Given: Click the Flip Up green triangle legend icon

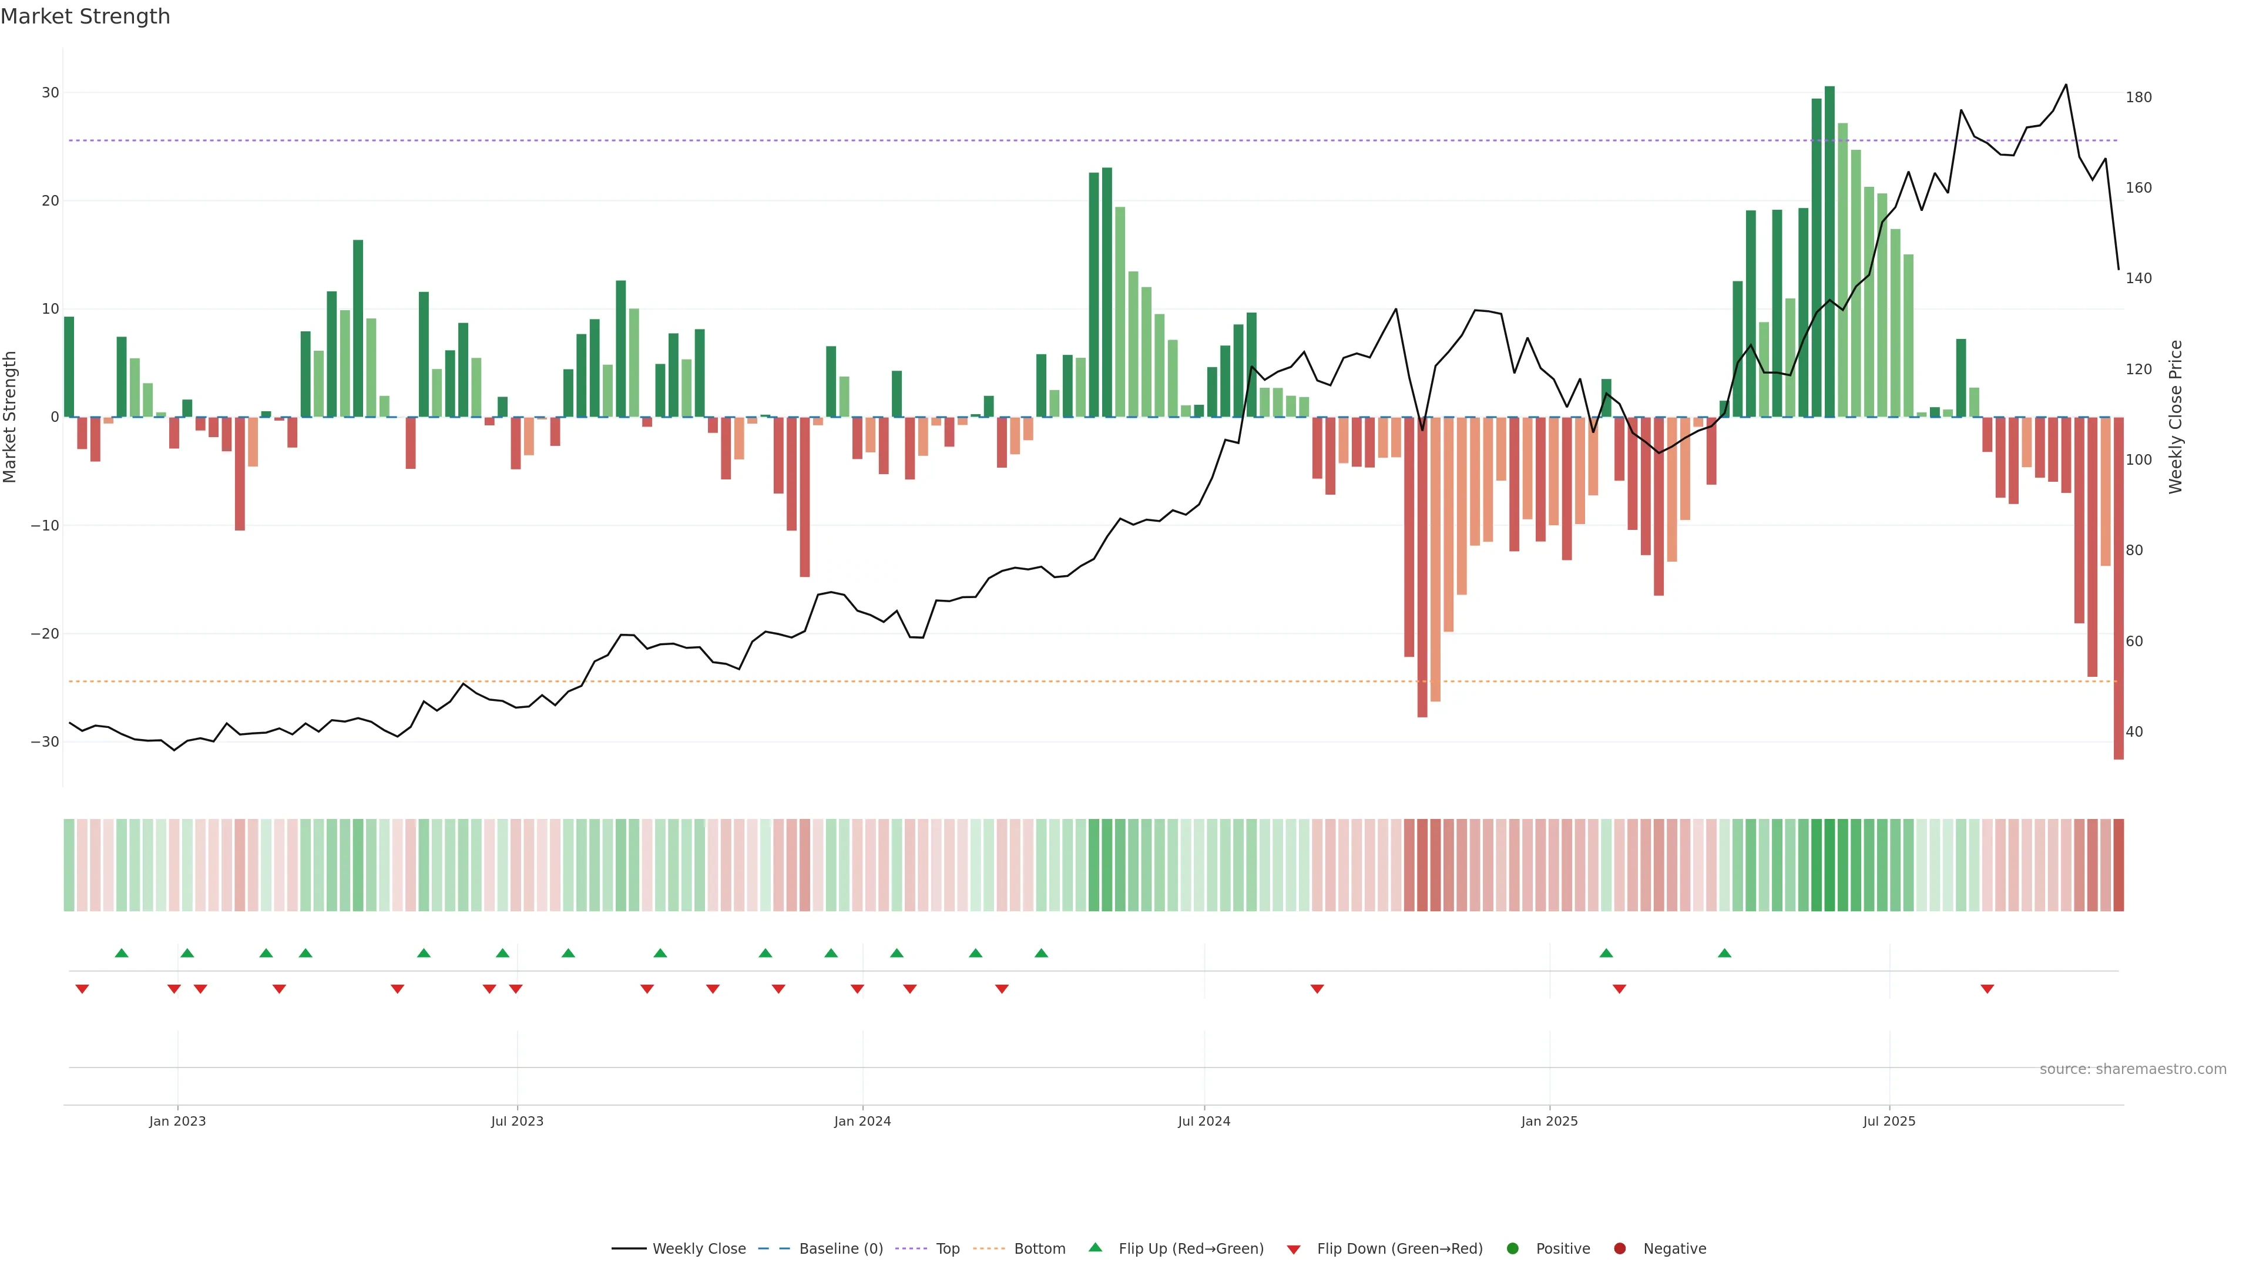Looking at the screenshot, I should [x=1095, y=1247].
